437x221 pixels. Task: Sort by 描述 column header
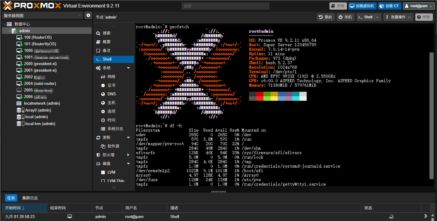point(264,208)
